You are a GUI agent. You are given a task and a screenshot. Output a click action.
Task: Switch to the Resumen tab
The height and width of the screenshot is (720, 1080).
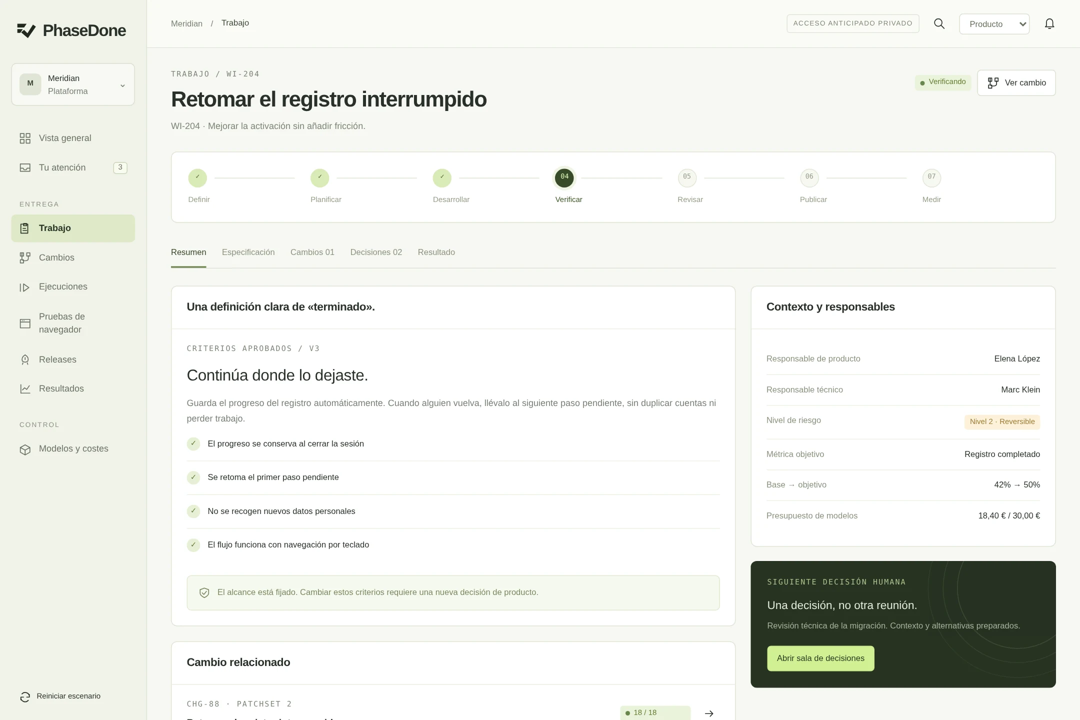point(188,252)
